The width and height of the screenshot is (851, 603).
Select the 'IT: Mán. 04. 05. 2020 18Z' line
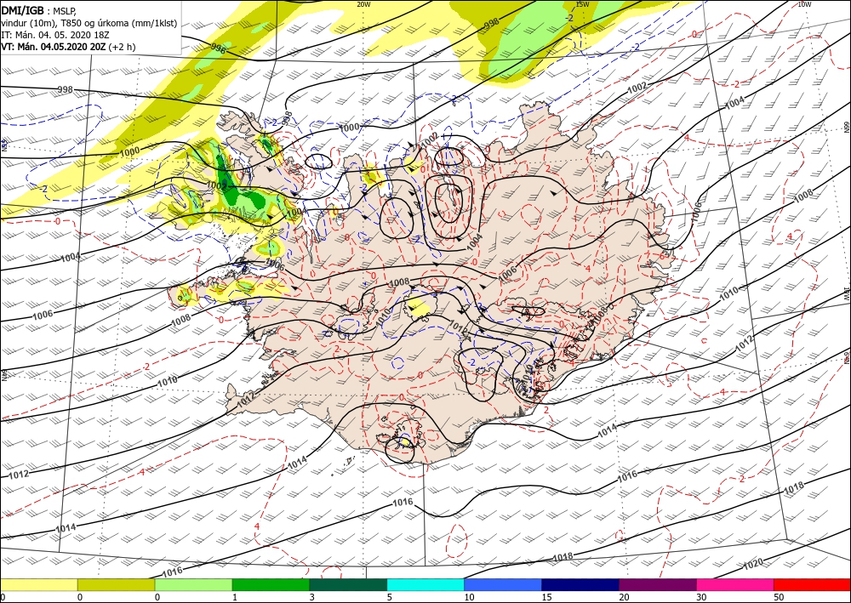click(x=55, y=35)
